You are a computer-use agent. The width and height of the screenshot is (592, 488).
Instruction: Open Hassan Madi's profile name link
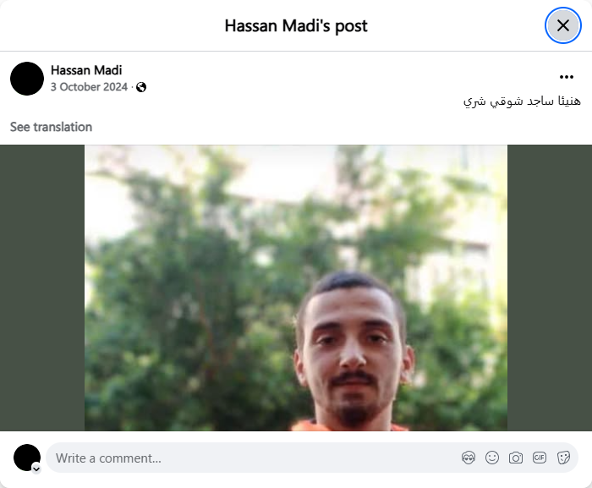(x=86, y=70)
